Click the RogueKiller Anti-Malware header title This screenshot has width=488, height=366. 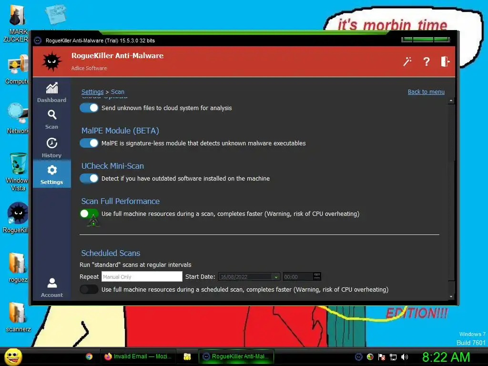pyautogui.click(x=117, y=56)
